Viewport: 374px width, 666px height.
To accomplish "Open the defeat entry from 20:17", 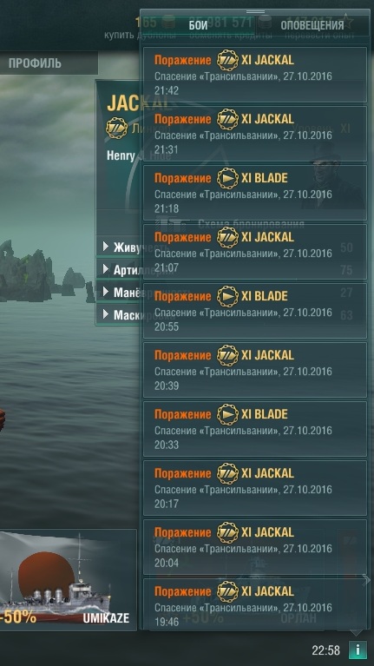I will tap(255, 488).
